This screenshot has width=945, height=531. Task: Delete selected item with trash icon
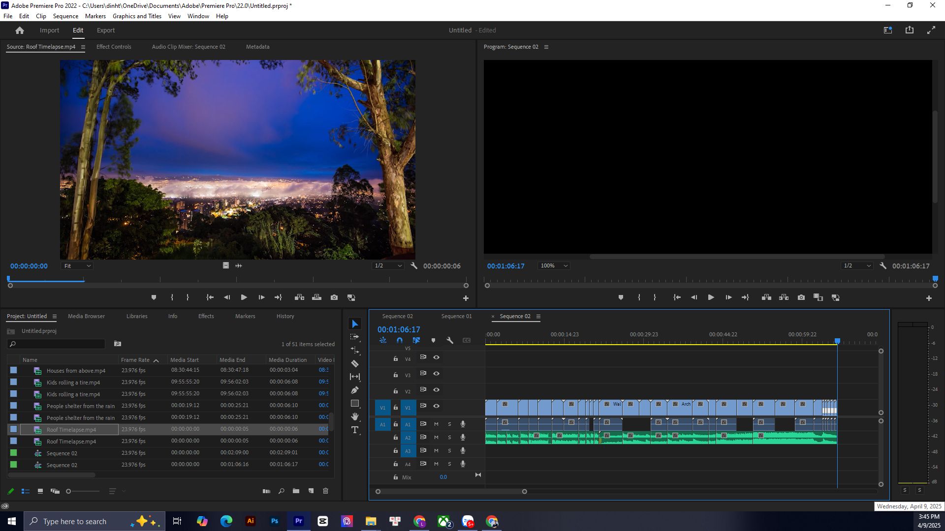click(325, 491)
